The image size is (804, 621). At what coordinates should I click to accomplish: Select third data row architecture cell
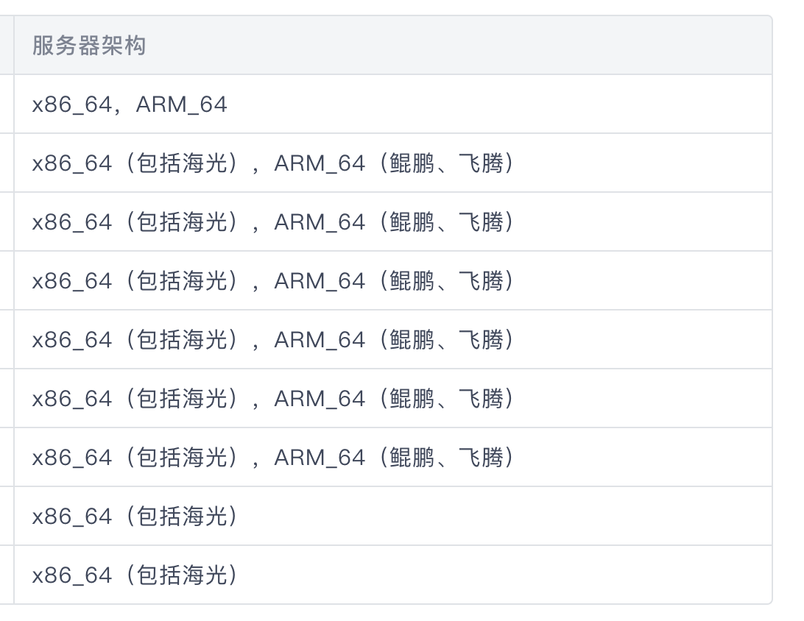point(392,222)
